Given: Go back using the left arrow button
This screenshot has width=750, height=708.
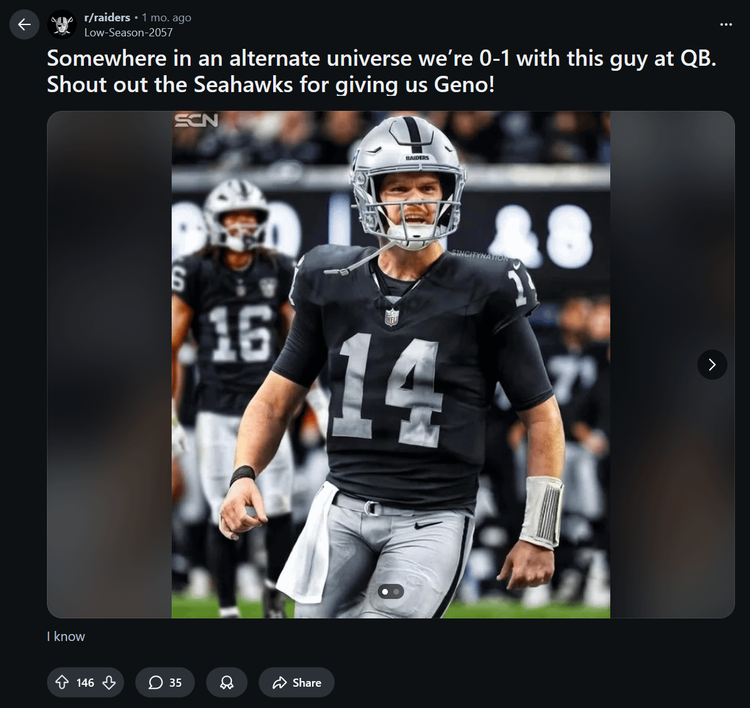Looking at the screenshot, I should (x=24, y=24).
